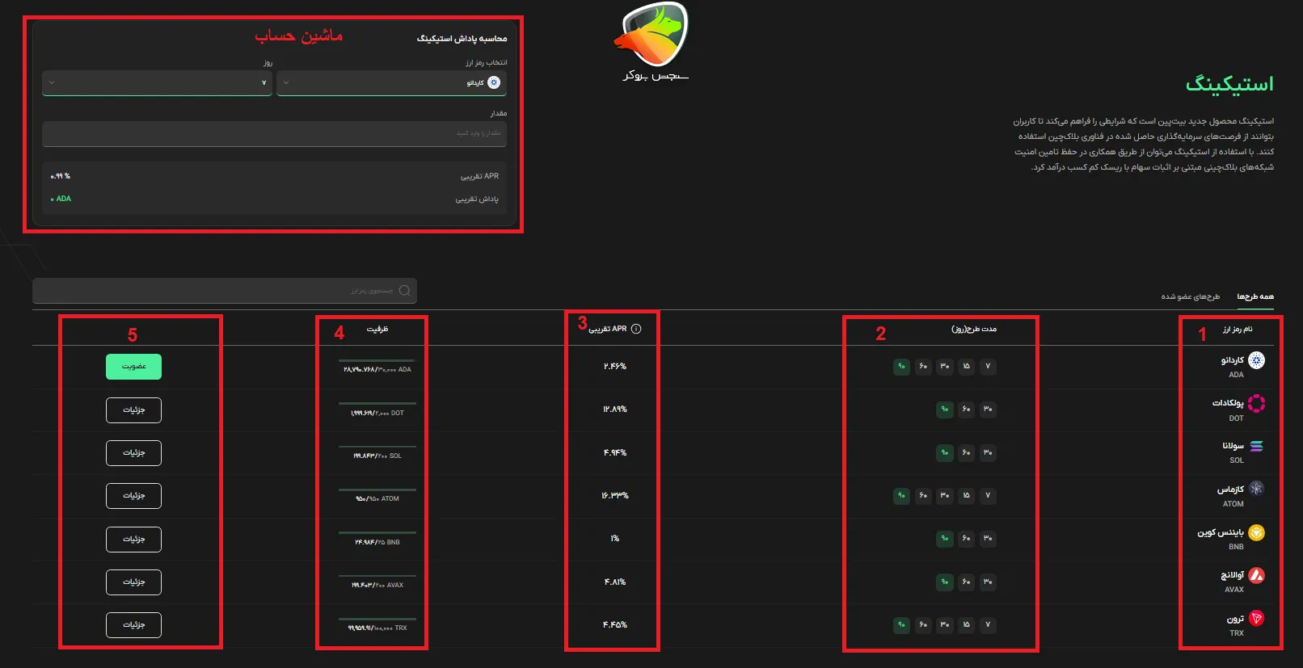Click the 'استیکینگ' green page heading
The width and height of the screenshot is (1303, 668).
[x=1229, y=84]
